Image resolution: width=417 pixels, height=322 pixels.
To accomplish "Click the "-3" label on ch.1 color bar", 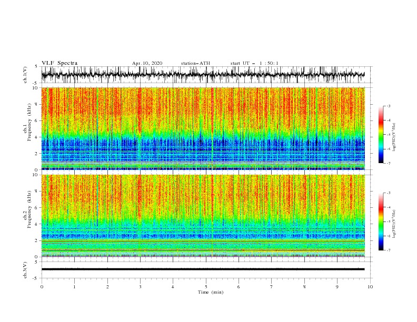I will pos(388,106).
